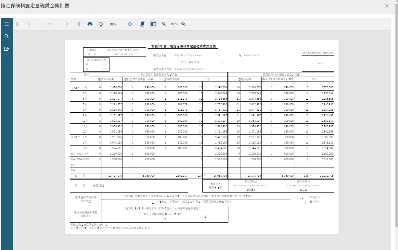
Task: Go to the first page
Action: click(19, 24)
